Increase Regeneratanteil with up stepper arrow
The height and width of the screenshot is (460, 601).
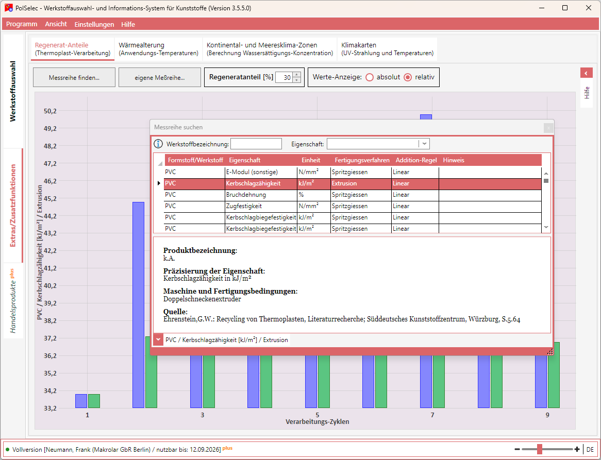(297, 75)
